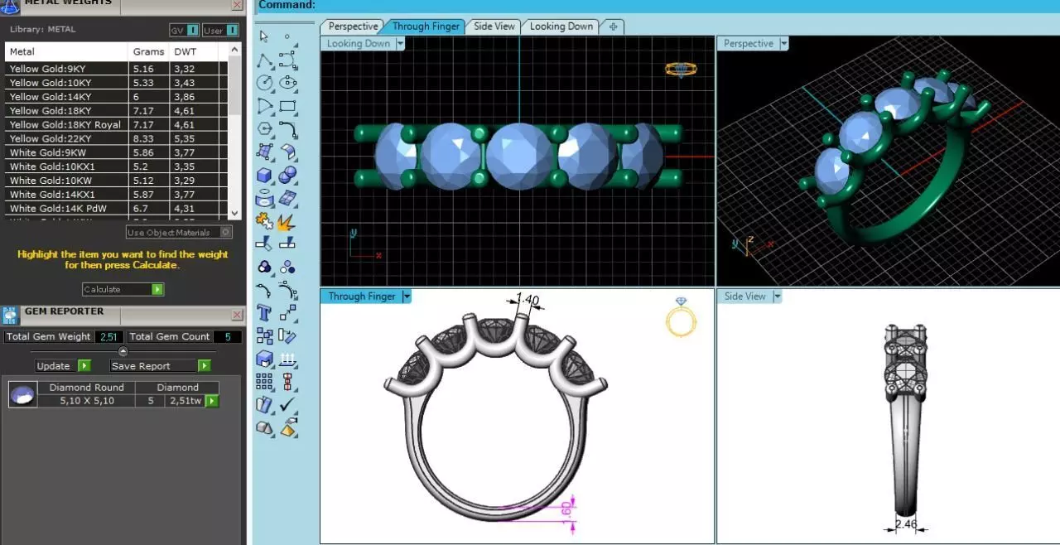Select the White Gold:9KW row
Image resolution: width=1060 pixels, height=545 pixels.
tap(117, 153)
